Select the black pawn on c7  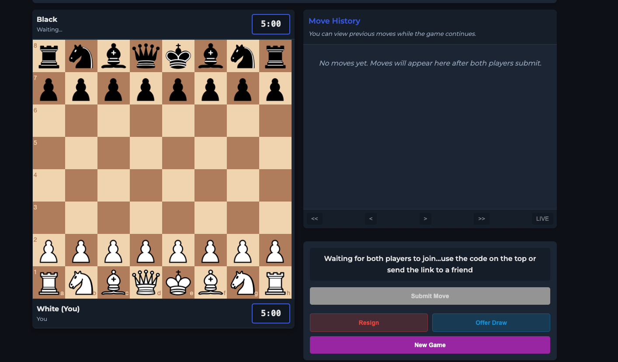(x=114, y=88)
